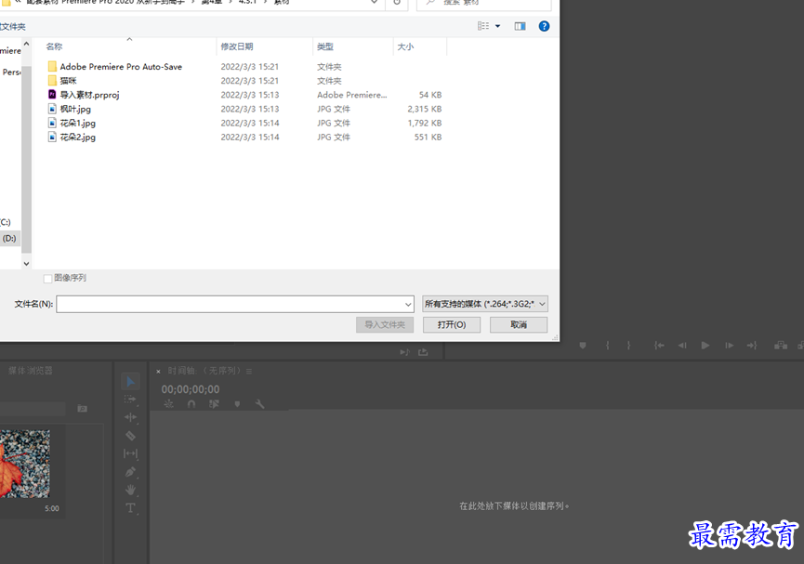Open timeline panel menu icon
Image resolution: width=804 pixels, height=564 pixels.
(249, 372)
